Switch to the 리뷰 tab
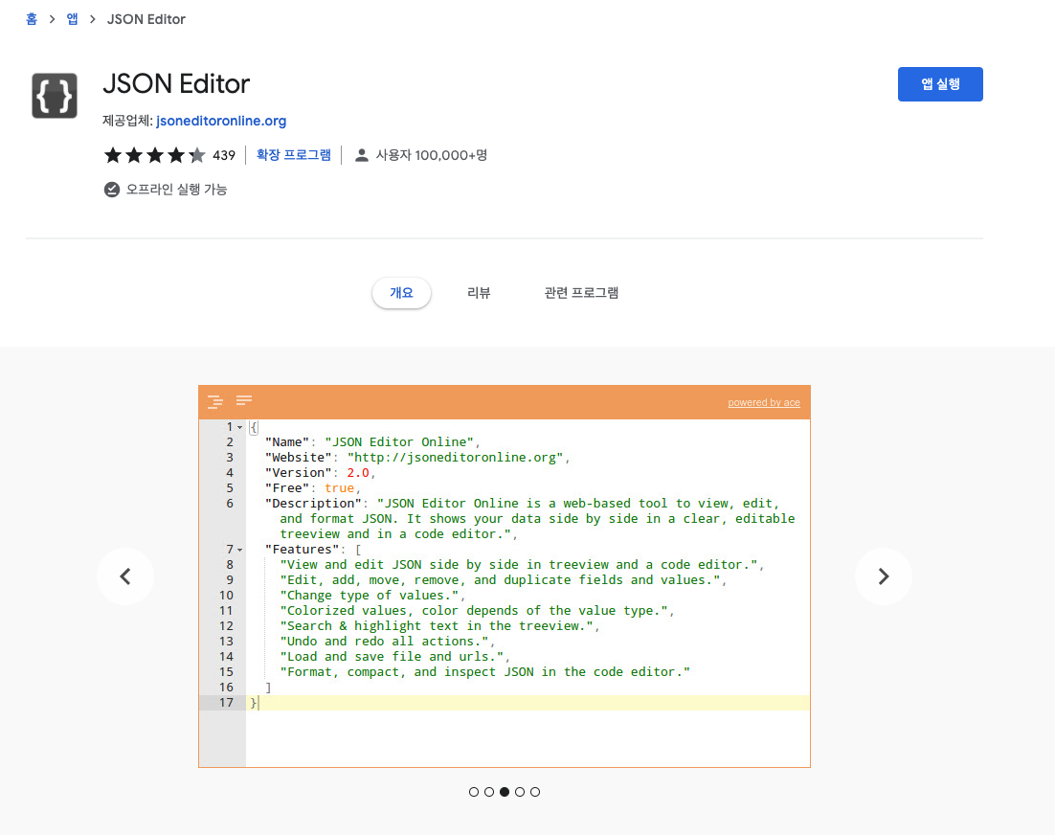1055x835 pixels. 479,293
